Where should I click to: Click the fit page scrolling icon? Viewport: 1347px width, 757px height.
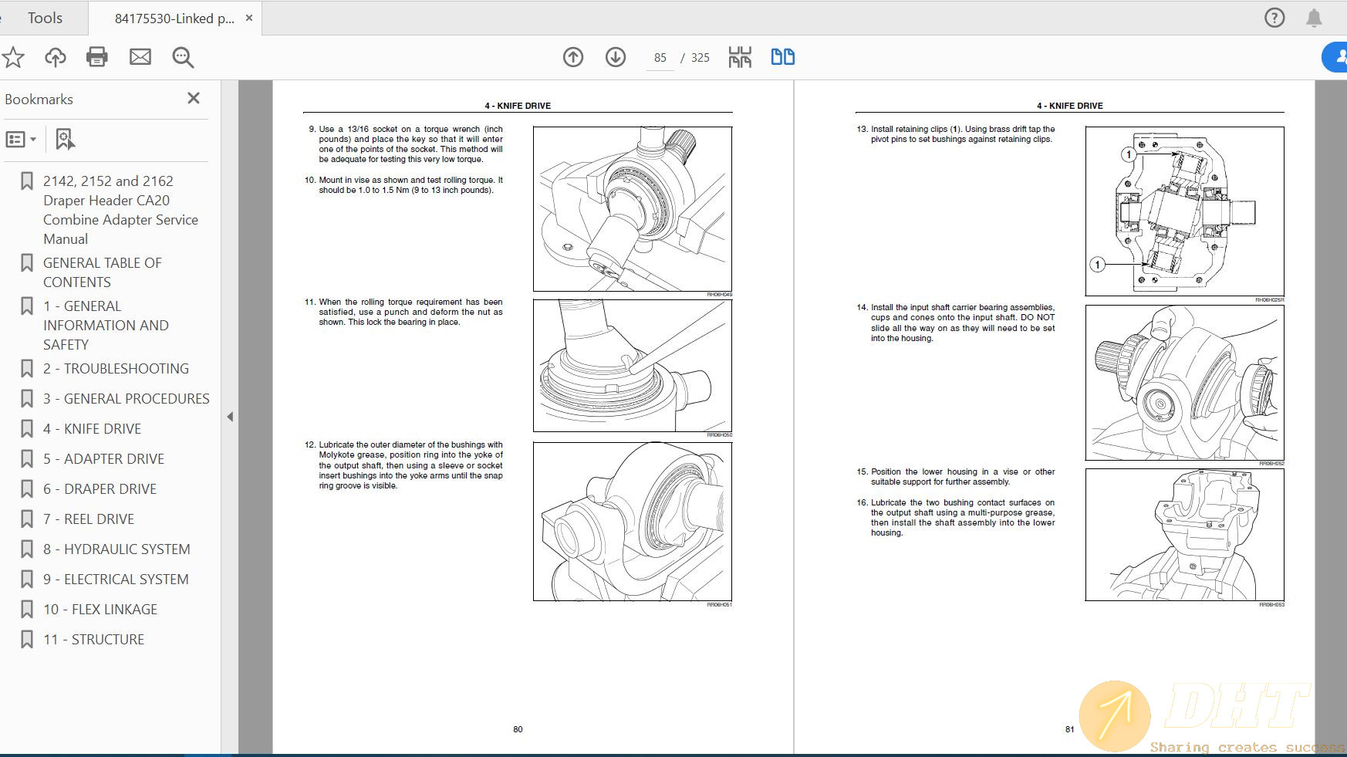click(x=740, y=57)
